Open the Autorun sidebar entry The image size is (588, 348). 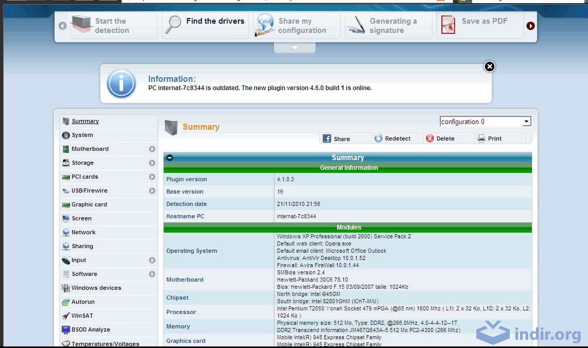(x=83, y=302)
